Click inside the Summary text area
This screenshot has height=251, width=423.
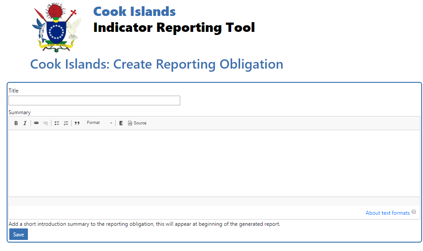(214, 163)
